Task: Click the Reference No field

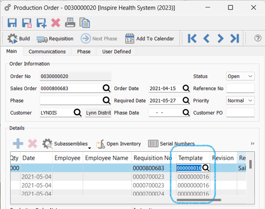Action: tap(240, 88)
